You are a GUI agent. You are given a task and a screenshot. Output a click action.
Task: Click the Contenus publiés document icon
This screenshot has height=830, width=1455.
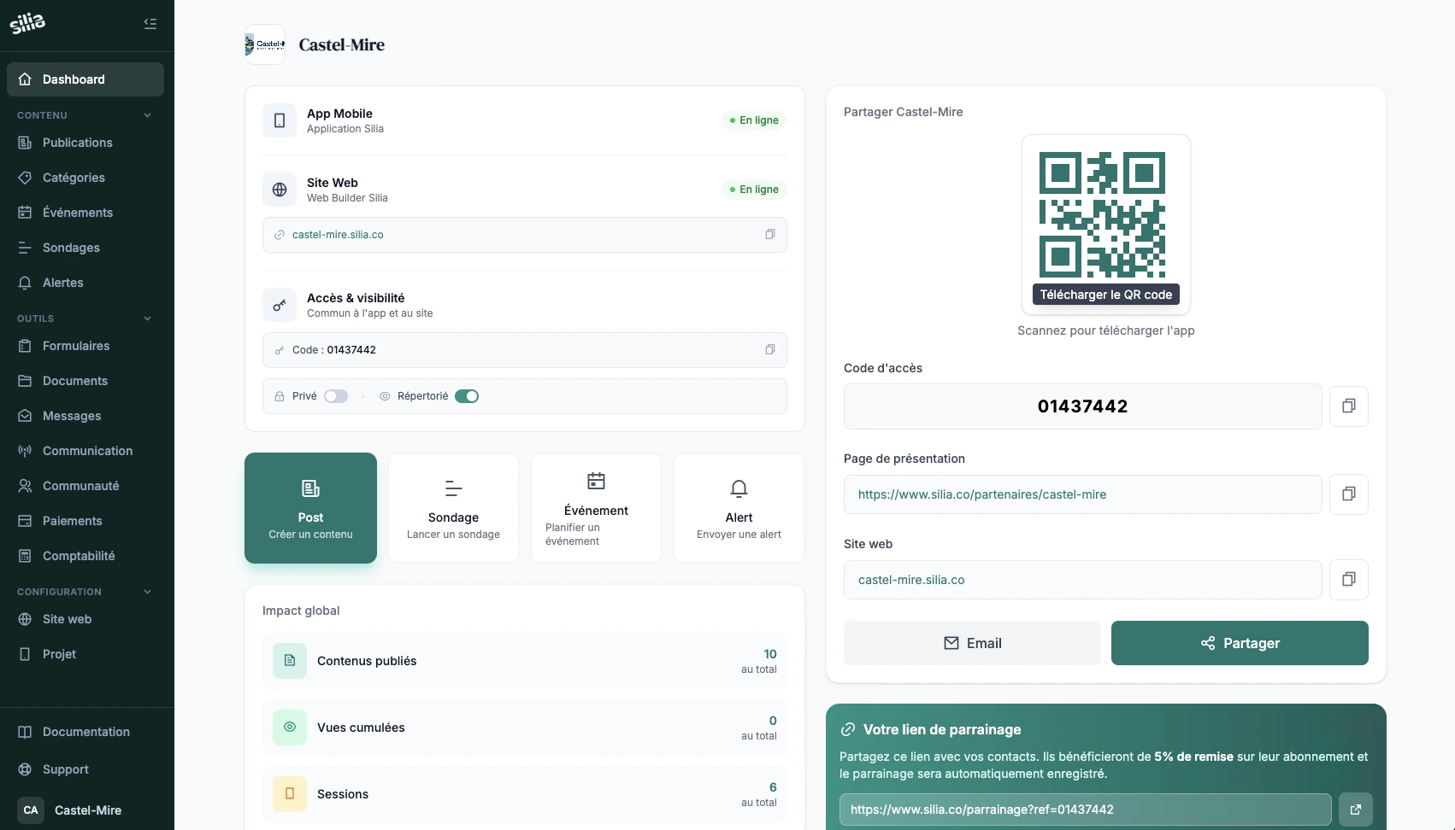point(290,661)
